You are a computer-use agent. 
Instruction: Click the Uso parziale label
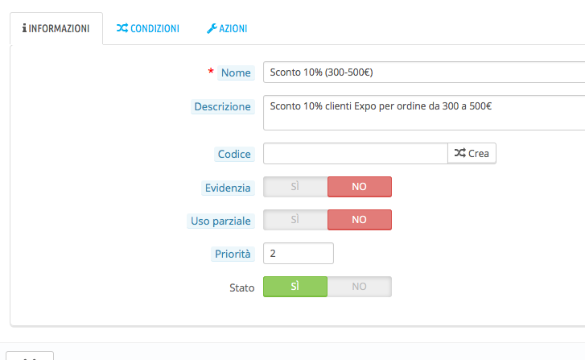220,221
